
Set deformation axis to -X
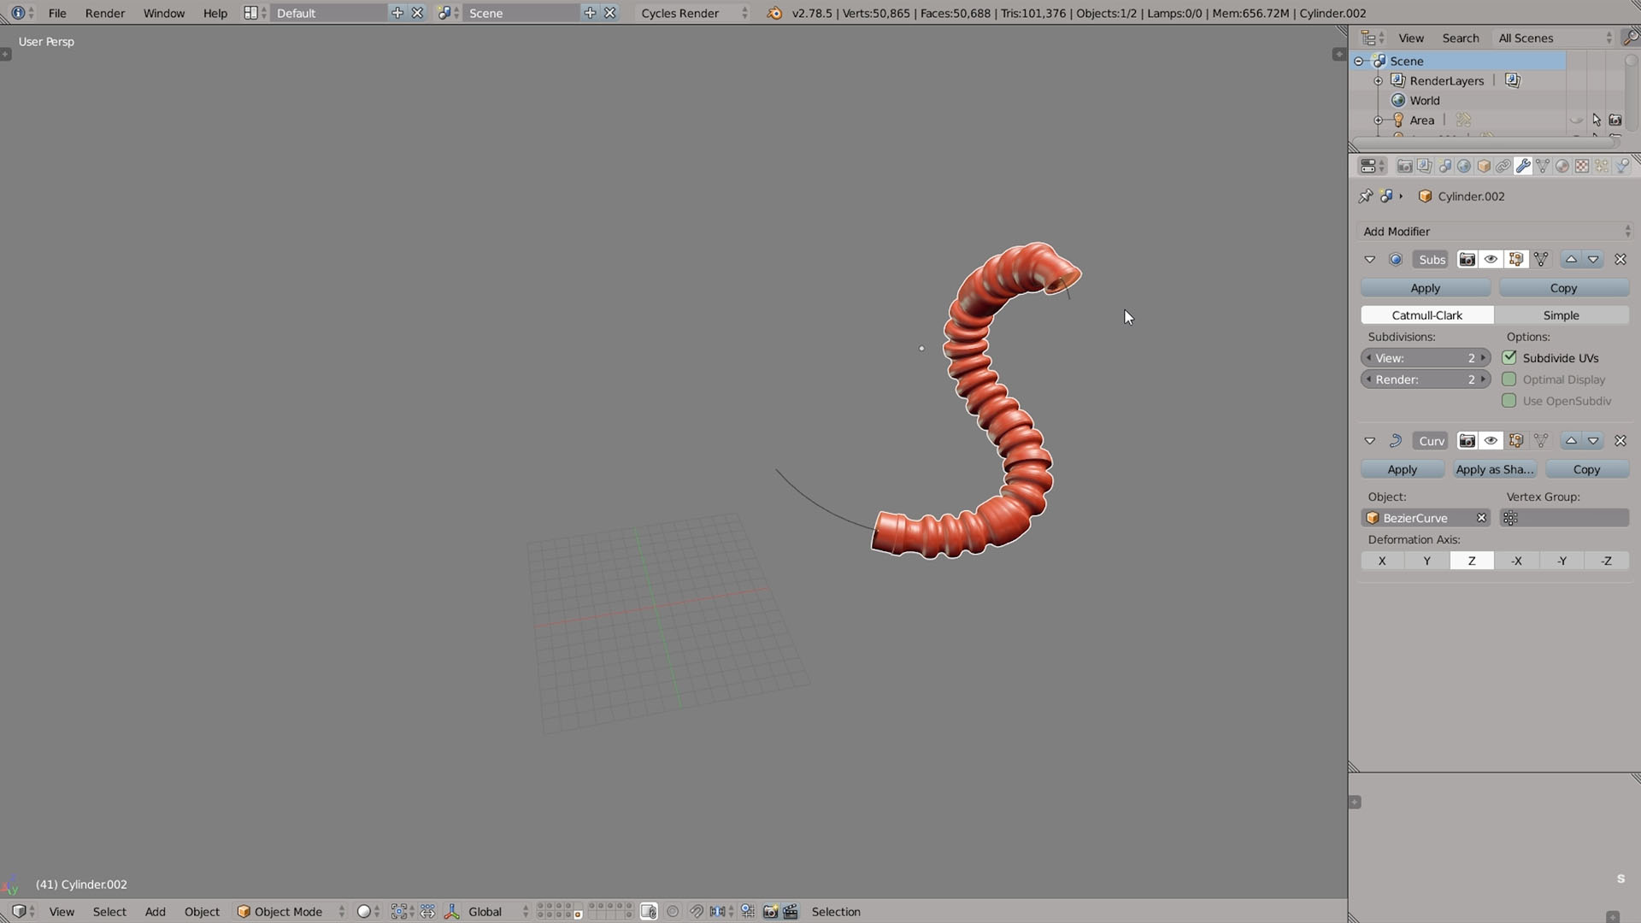click(1516, 561)
